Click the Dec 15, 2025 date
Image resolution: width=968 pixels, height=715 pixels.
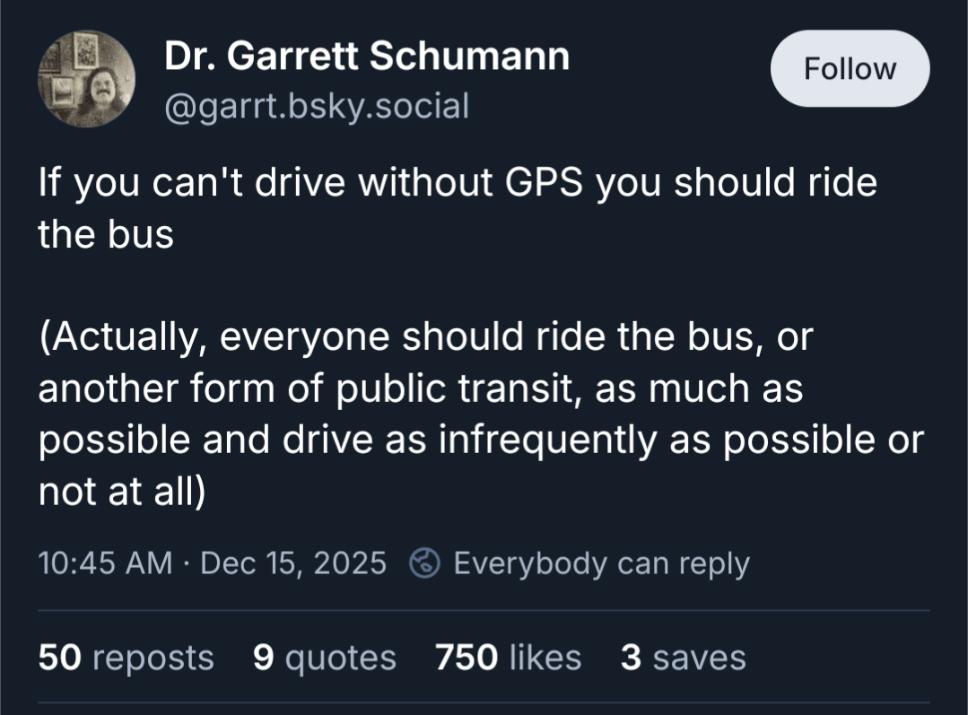tap(293, 563)
